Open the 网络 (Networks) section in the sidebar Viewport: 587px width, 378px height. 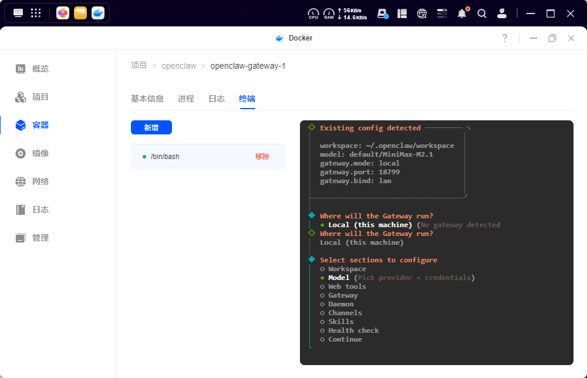click(40, 181)
